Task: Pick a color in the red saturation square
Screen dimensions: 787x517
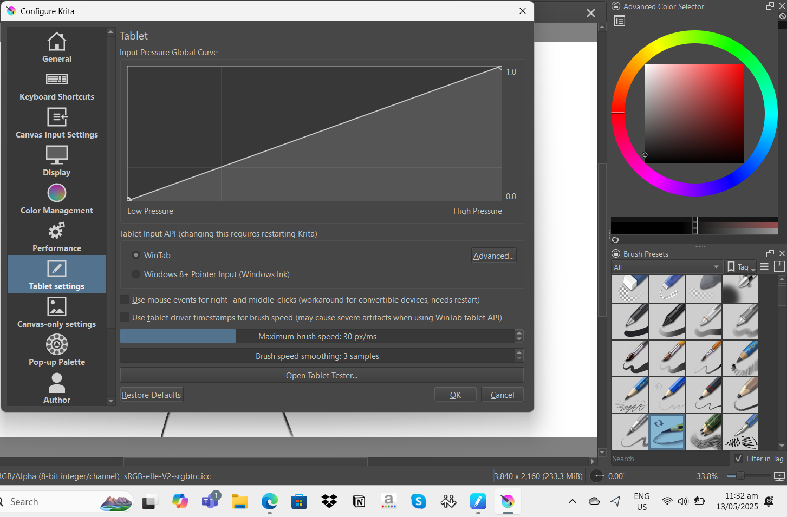Action: click(694, 114)
